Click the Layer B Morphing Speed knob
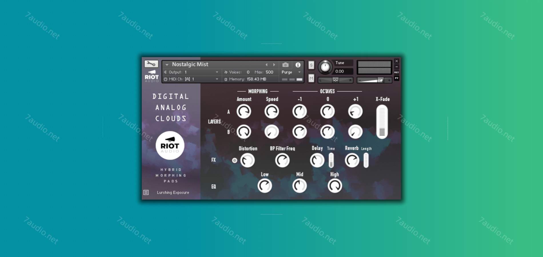This screenshot has width=543, height=257. tap(271, 132)
